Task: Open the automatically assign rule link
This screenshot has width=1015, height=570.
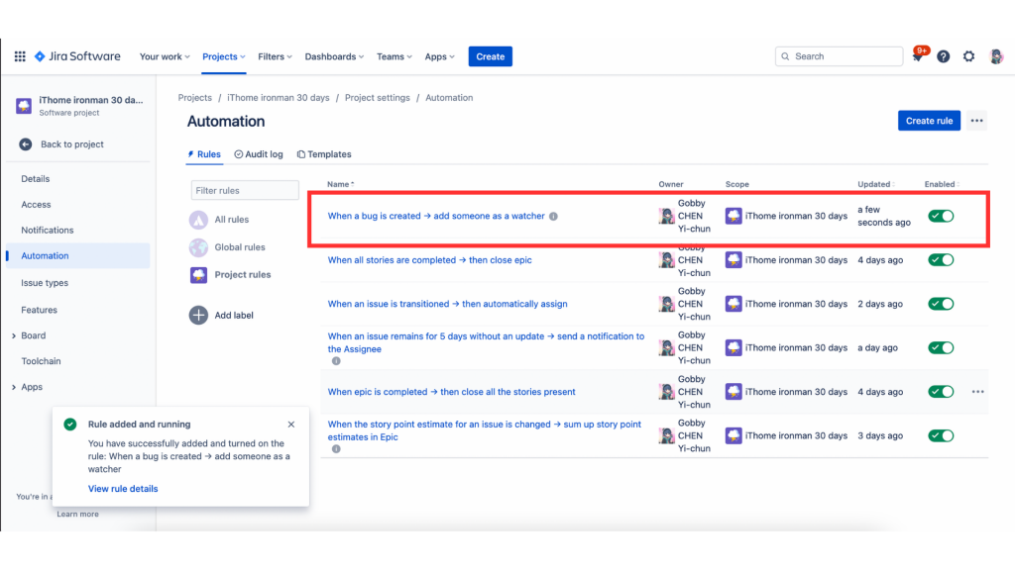Action: (x=447, y=304)
